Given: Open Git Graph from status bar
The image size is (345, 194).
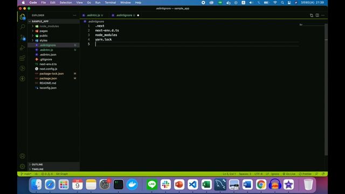Looking at the screenshot, I should click(x=62, y=174).
